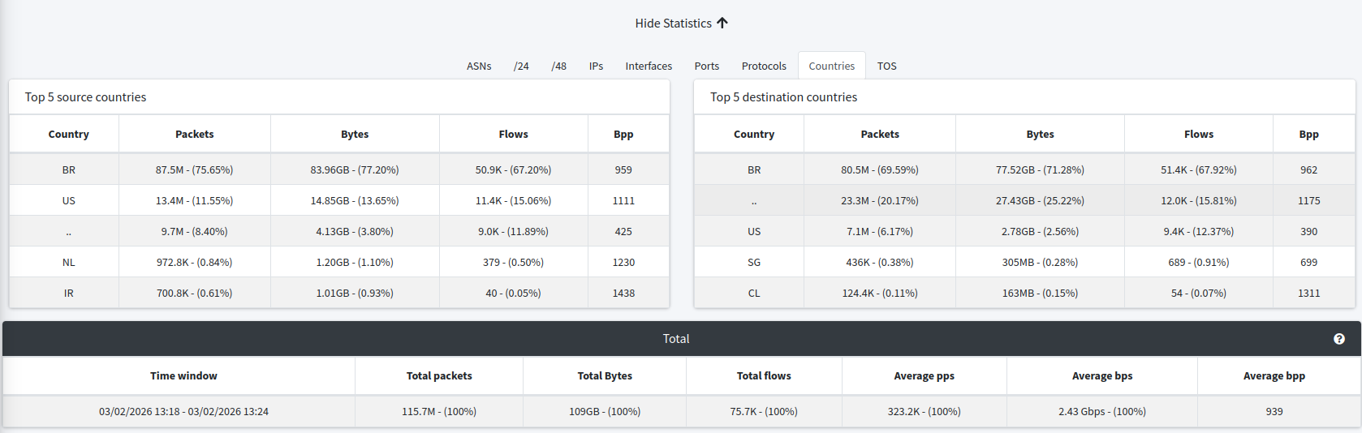Click Bpp header in source countries table
This screenshot has width=1362, height=433.
point(623,134)
